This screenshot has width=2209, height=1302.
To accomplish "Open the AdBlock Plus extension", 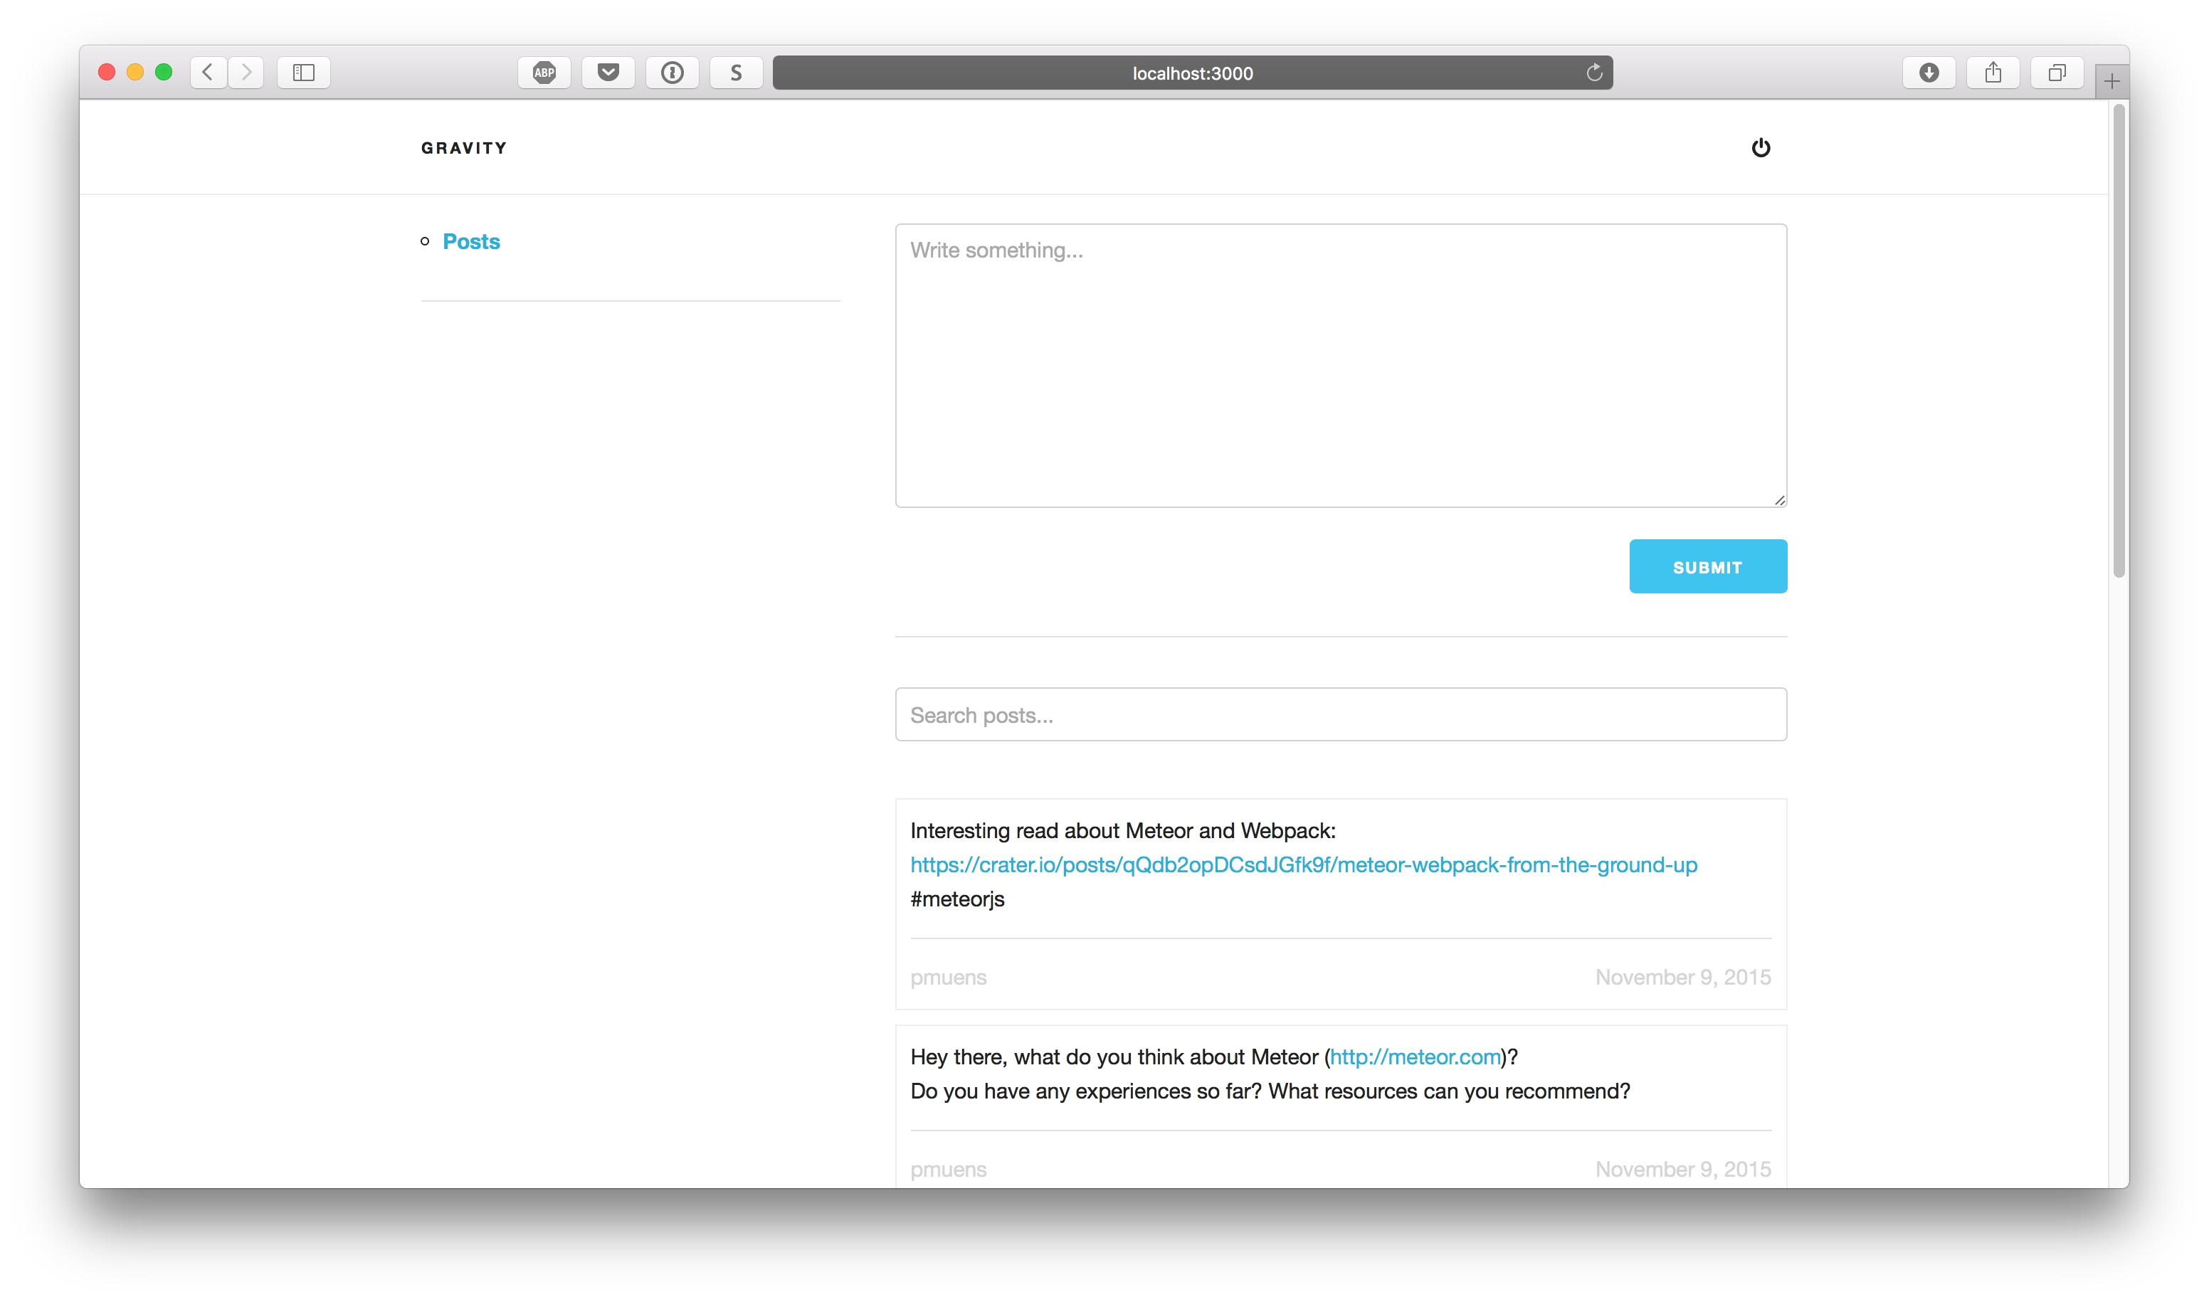I will (x=544, y=73).
